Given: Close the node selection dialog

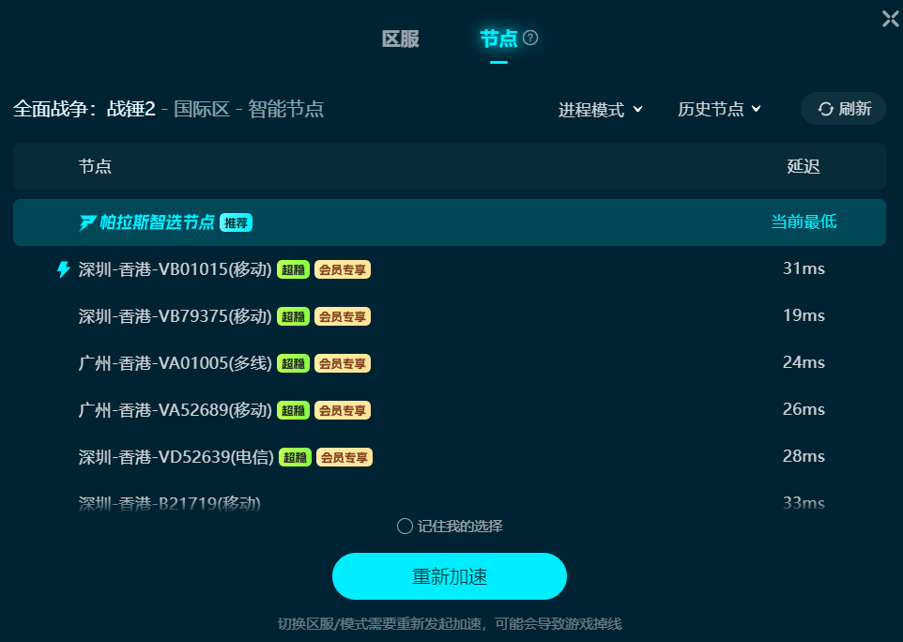Looking at the screenshot, I should coord(891,19).
